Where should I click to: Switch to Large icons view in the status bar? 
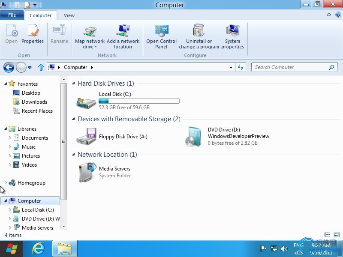click(x=337, y=235)
